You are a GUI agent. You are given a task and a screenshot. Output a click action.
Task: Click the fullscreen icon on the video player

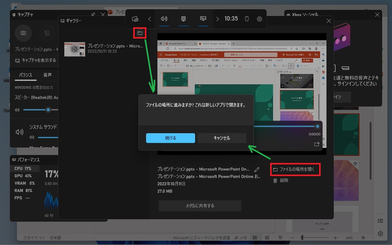(x=317, y=144)
